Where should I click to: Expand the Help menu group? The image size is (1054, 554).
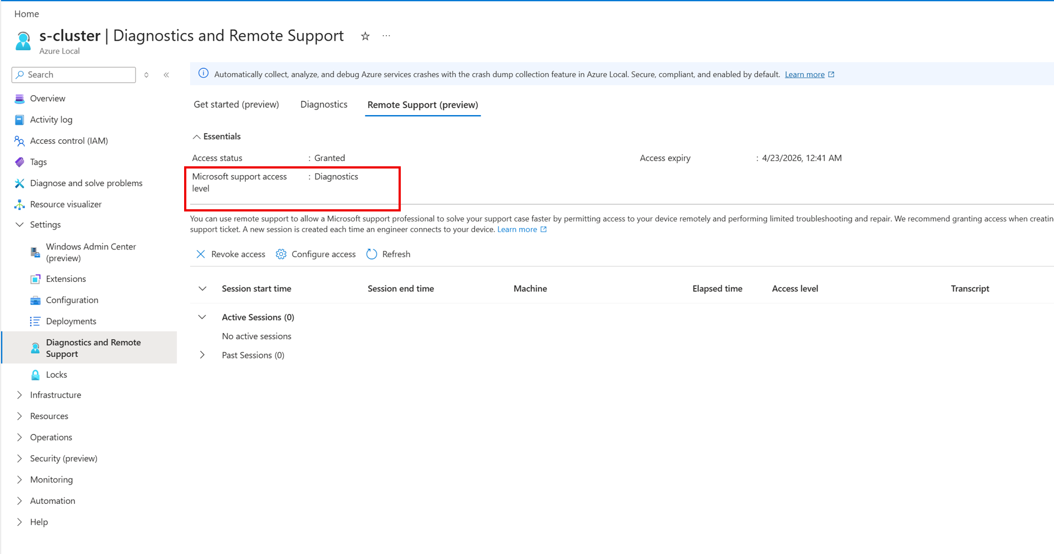pyautogui.click(x=20, y=522)
